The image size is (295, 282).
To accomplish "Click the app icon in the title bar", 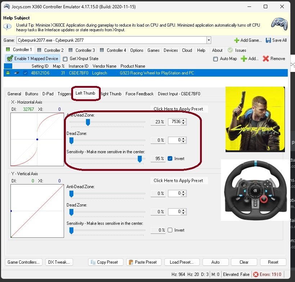I will (7, 6).
